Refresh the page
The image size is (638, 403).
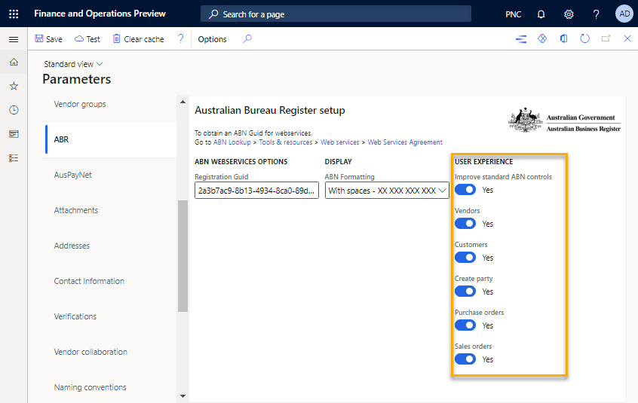[x=584, y=38]
